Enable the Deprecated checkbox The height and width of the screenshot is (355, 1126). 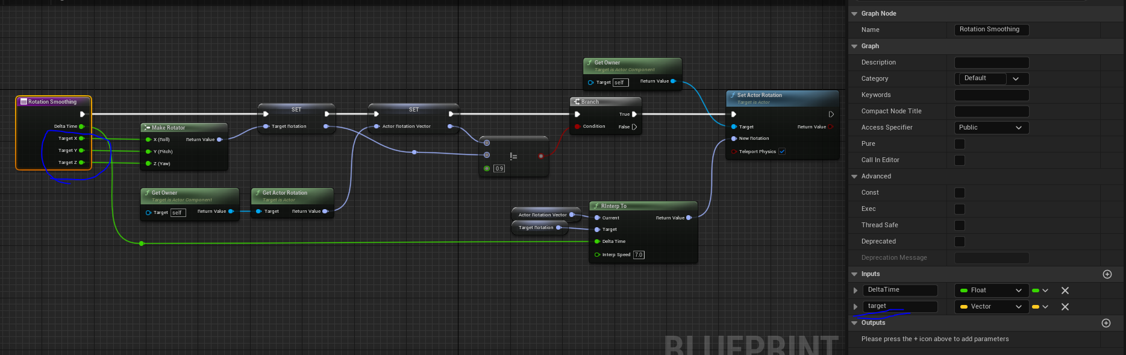click(x=960, y=242)
